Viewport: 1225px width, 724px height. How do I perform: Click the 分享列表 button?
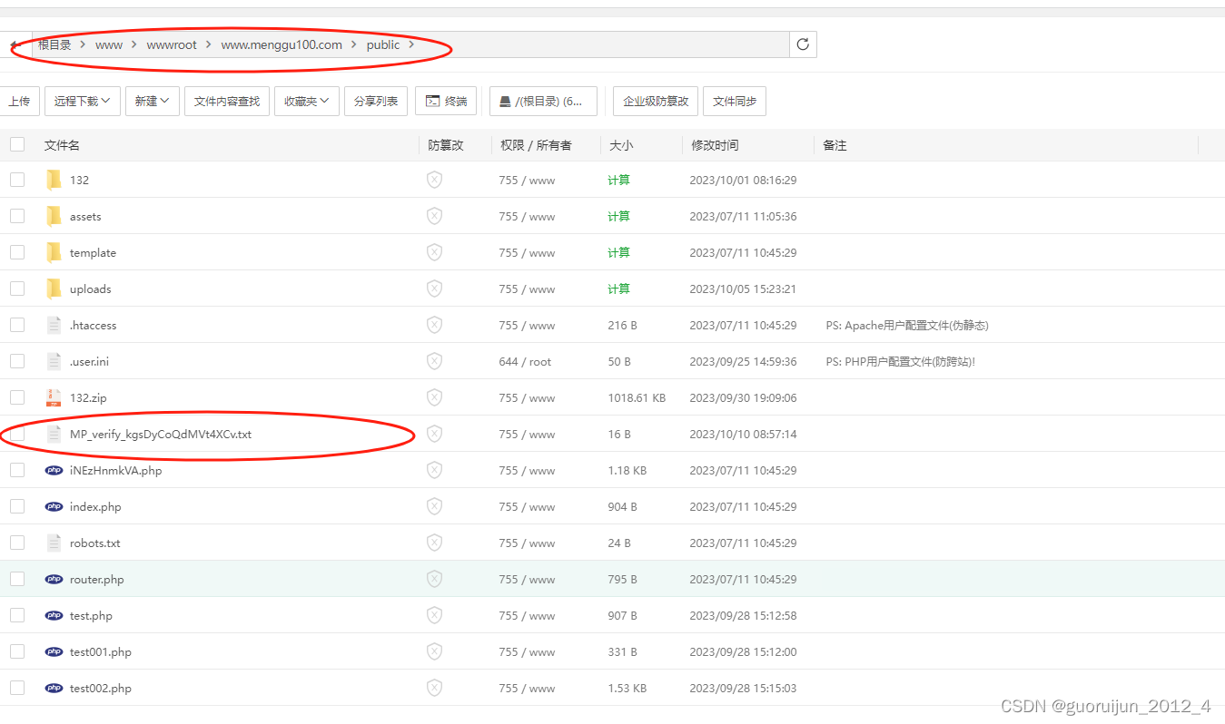pyautogui.click(x=376, y=101)
